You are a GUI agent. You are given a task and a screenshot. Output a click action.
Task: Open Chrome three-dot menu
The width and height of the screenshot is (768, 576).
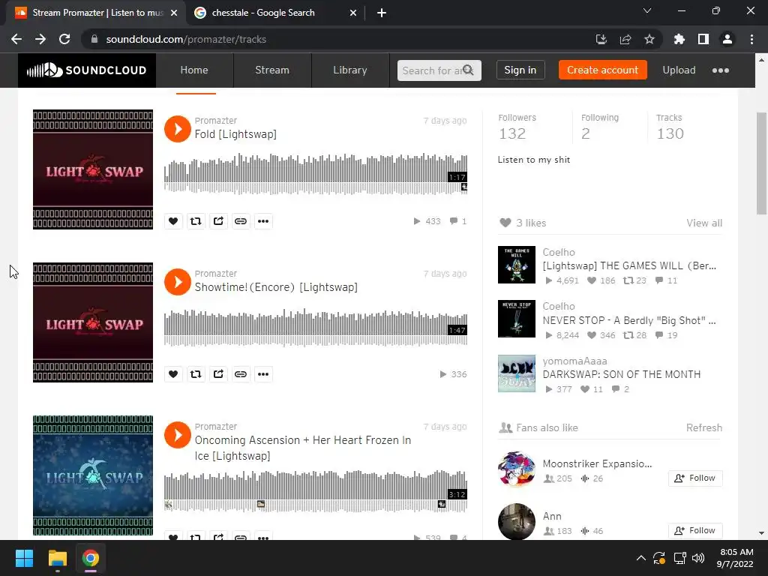coord(751,39)
